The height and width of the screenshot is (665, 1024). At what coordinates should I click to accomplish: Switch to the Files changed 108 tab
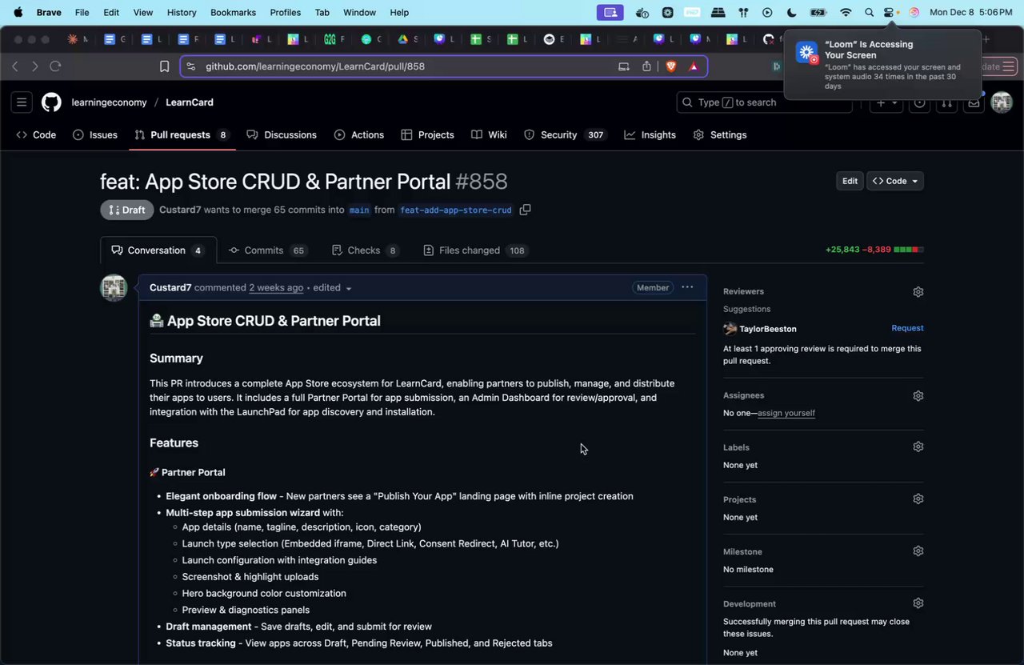coord(474,250)
